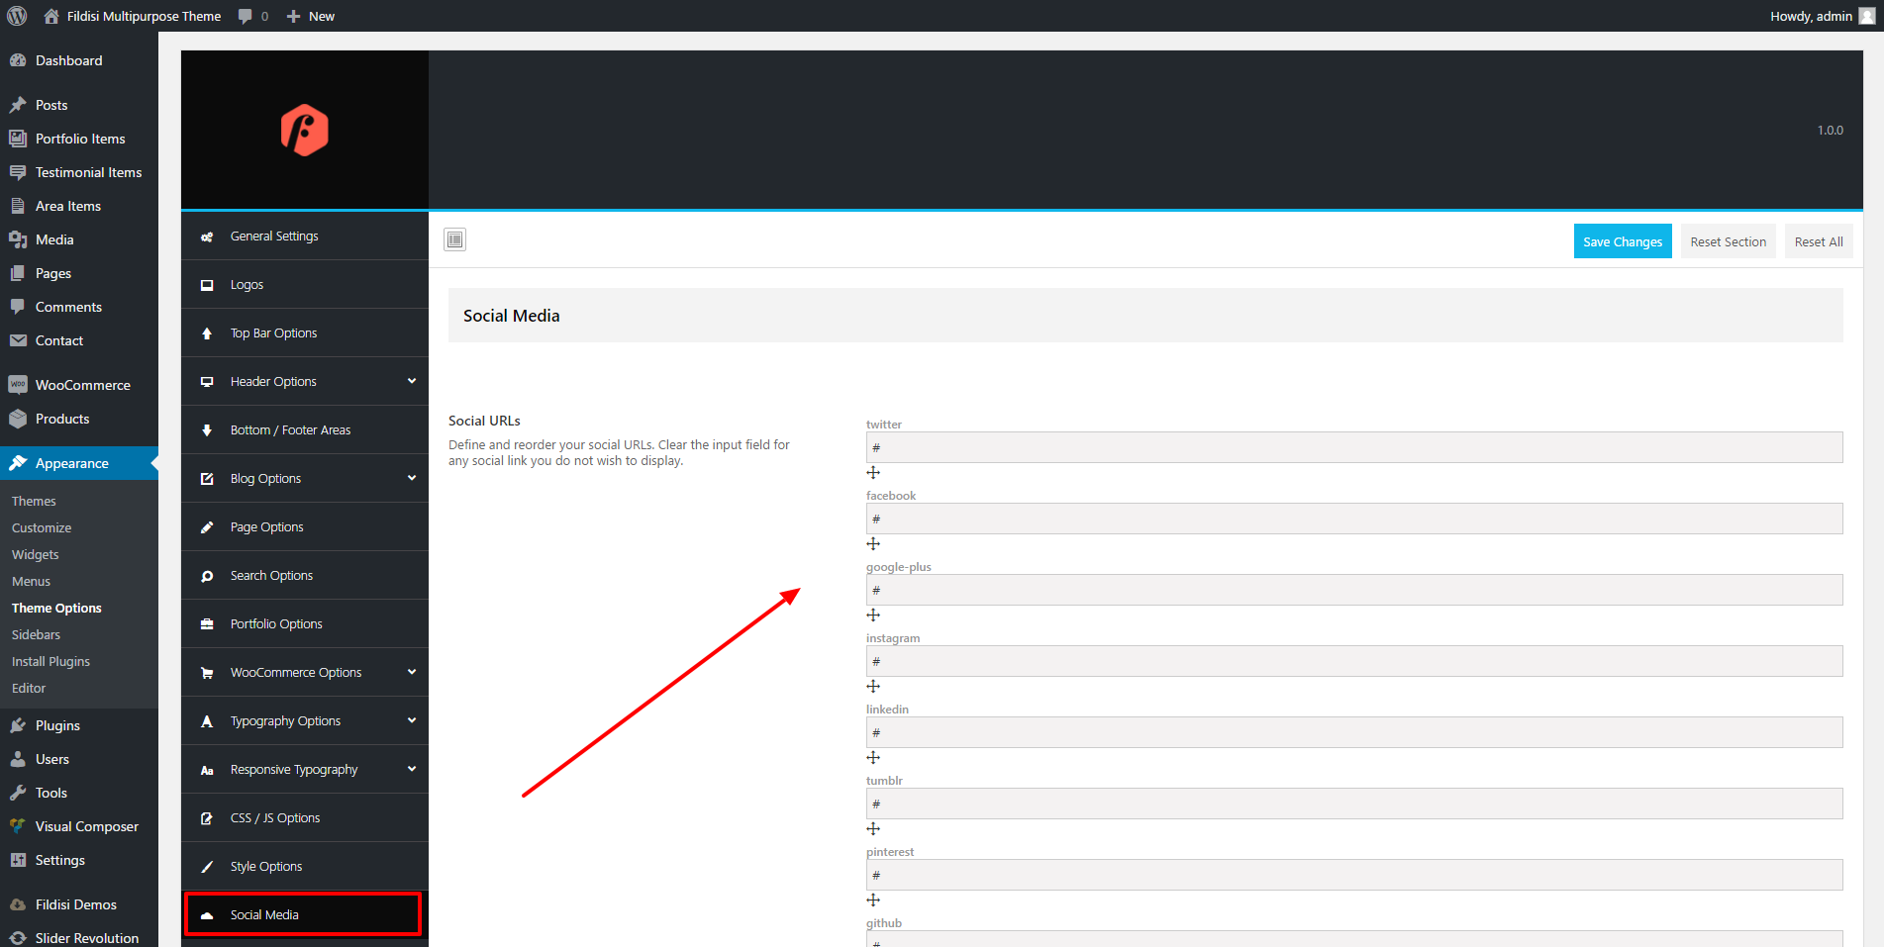Open Fildisi Multipurpose Theme site home icon
This screenshot has height=947, width=1884.
pyautogui.click(x=51, y=16)
